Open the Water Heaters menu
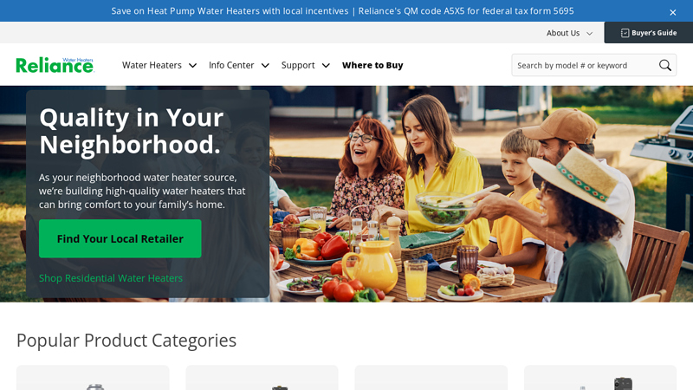This screenshot has height=390, width=693. point(152,65)
